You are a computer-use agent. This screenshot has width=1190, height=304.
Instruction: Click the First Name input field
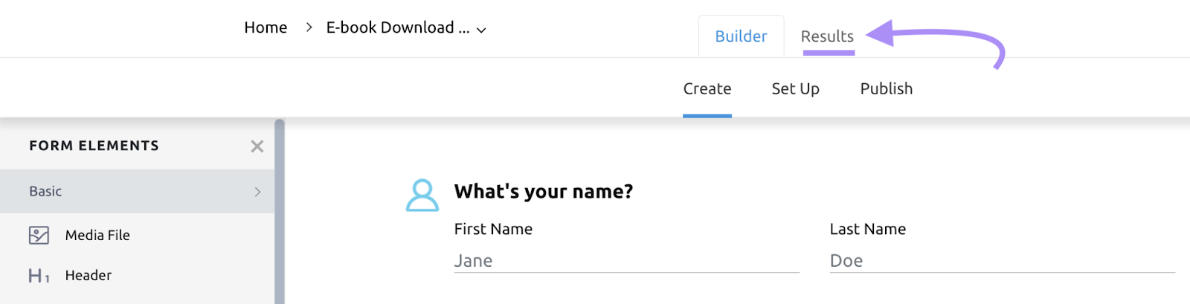point(626,261)
